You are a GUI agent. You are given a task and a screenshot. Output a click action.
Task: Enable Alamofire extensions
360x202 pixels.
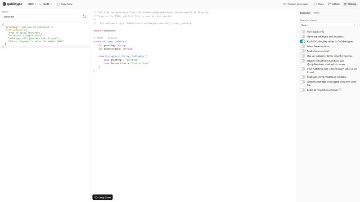[302, 46]
